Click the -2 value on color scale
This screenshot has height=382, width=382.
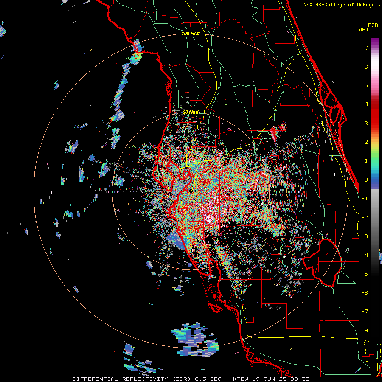pyautogui.click(x=365, y=218)
